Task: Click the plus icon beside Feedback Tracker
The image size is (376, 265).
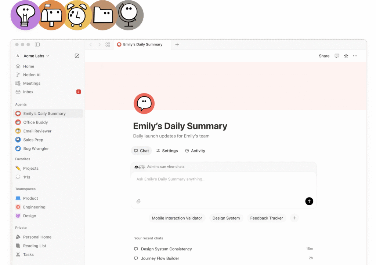Action: point(294,218)
